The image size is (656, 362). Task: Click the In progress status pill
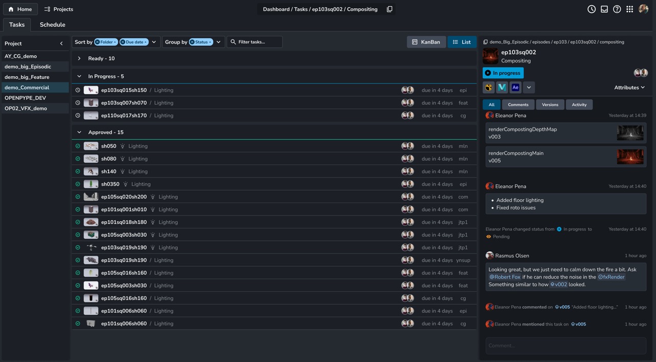tap(503, 73)
